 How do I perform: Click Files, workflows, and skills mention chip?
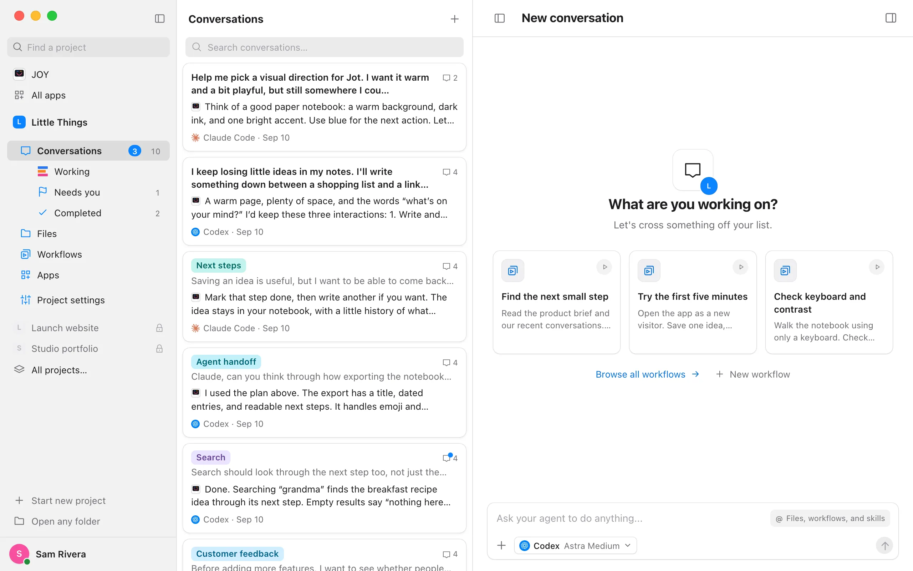830,518
